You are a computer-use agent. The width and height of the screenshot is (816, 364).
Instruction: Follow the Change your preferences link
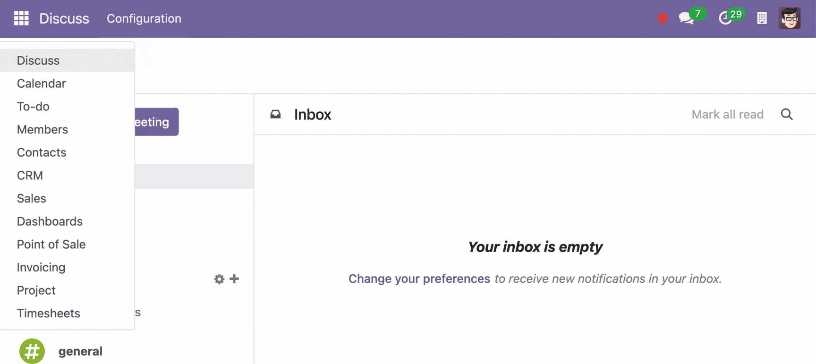coord(419,279)
